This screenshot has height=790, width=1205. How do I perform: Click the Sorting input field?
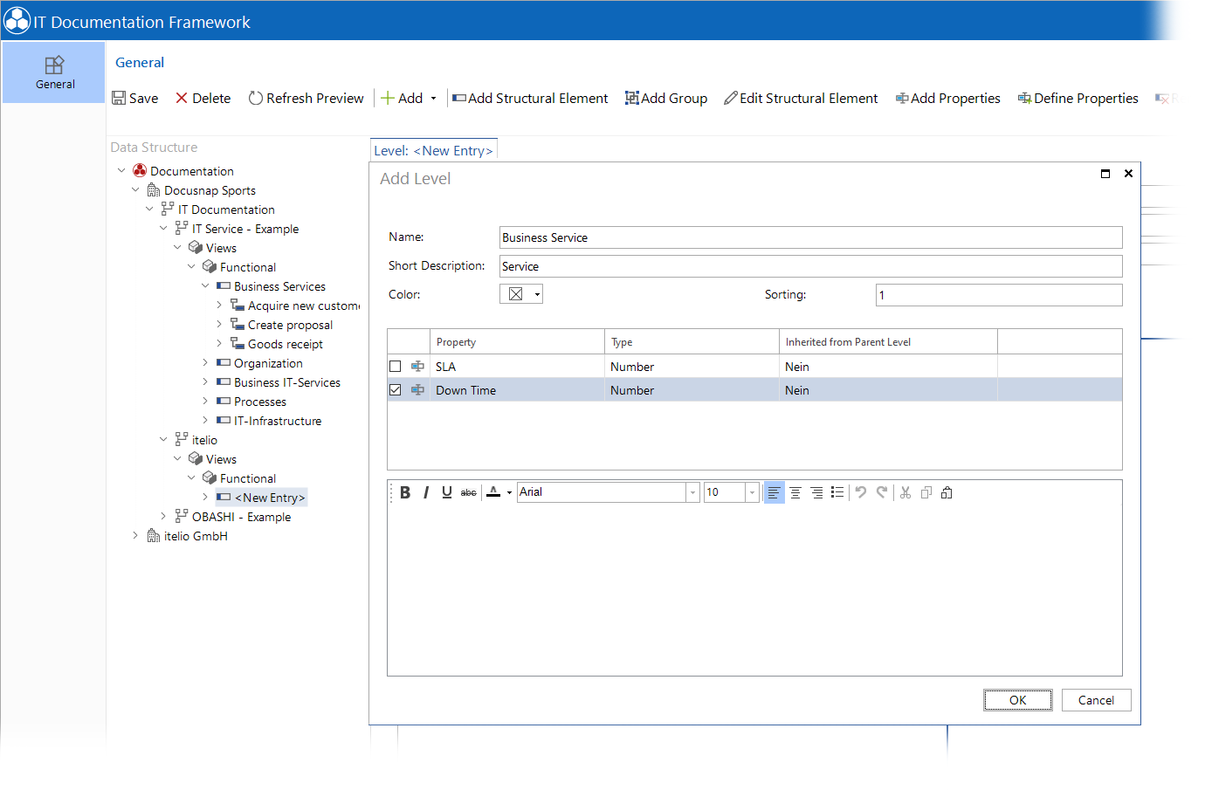999,295
